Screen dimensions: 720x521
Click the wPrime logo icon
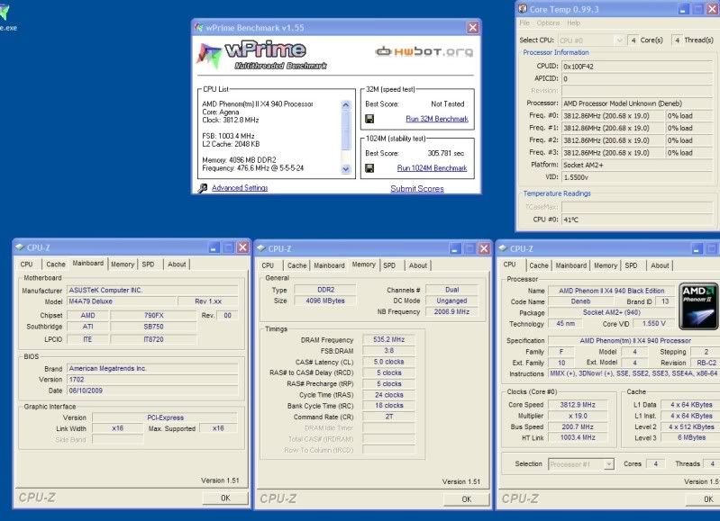coord(209,55)
